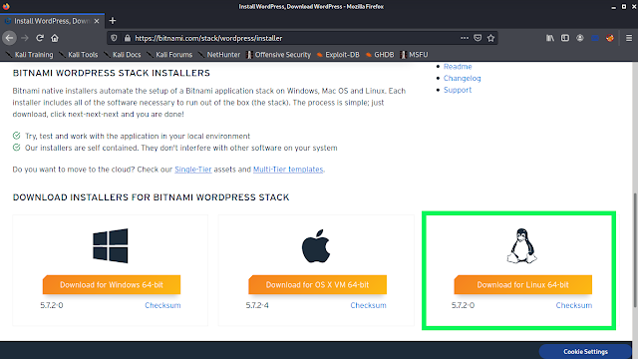Click Bitnami WordPress Stack Installers heading
The image size is (638, 359).
pos(112,73)
